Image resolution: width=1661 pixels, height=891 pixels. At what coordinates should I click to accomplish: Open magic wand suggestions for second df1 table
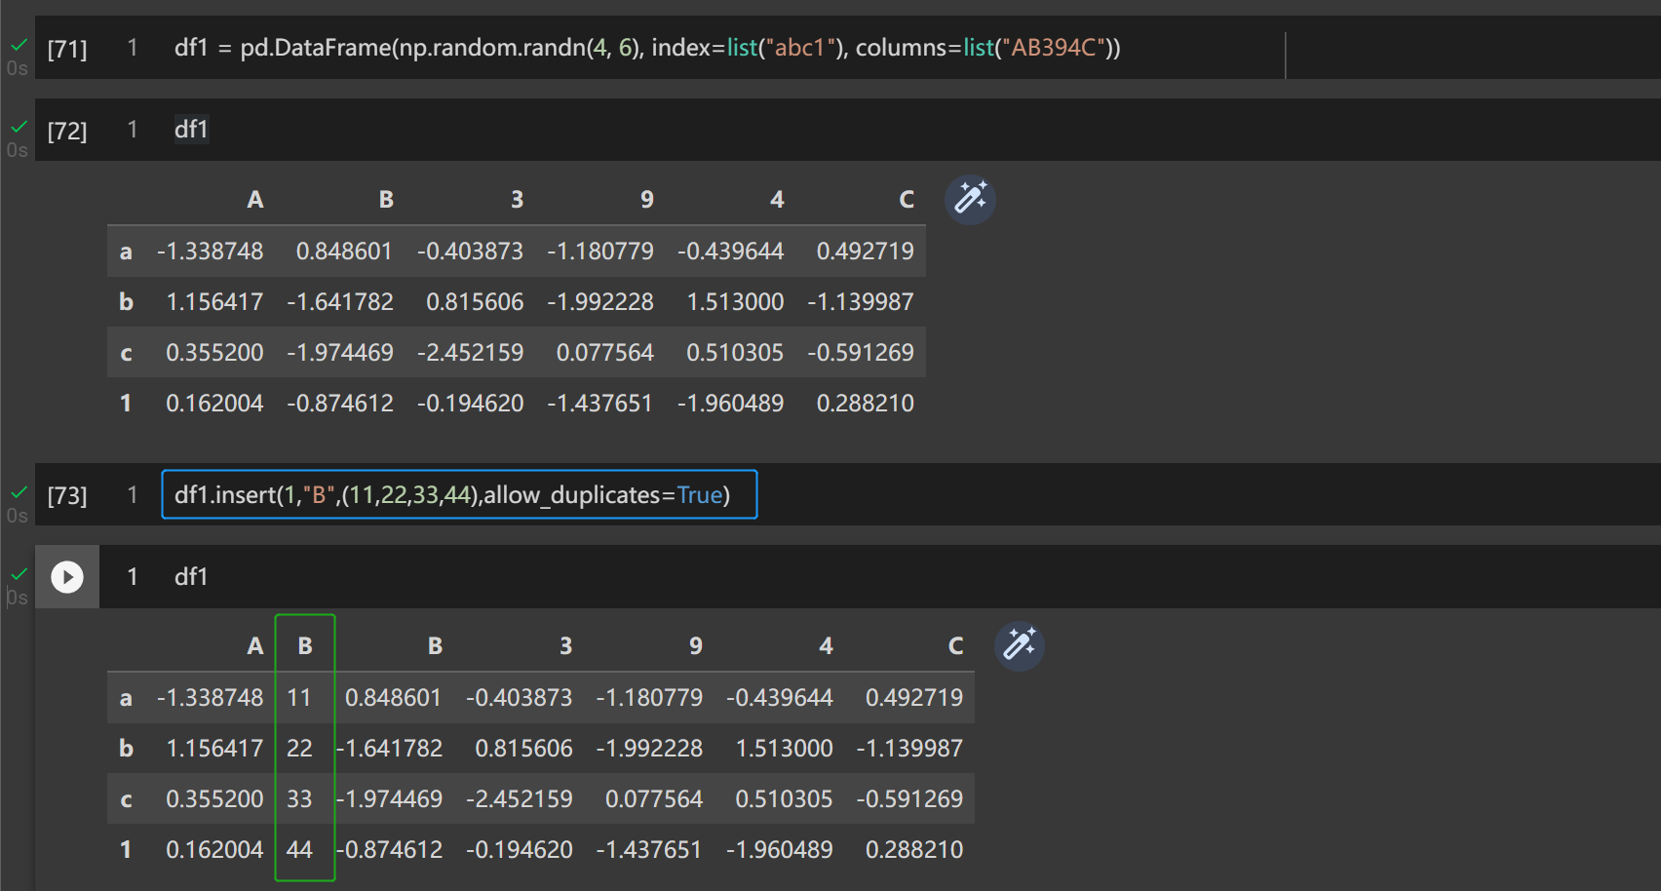tap(1019, 645)
